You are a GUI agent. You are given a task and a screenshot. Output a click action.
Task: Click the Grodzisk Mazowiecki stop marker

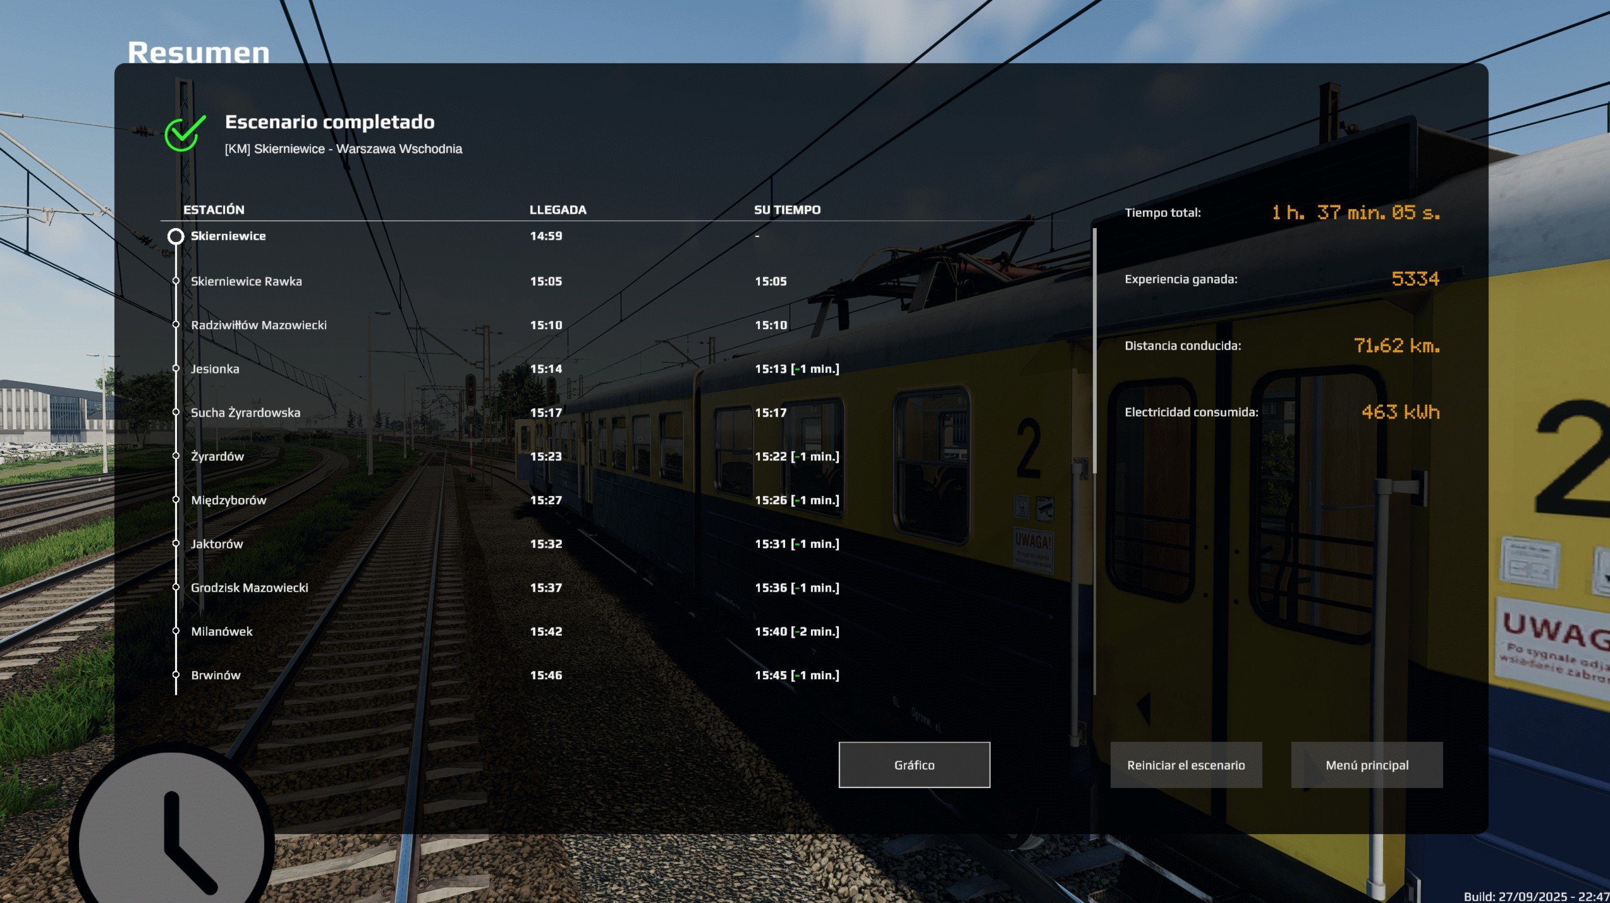(x=176, y=588)
